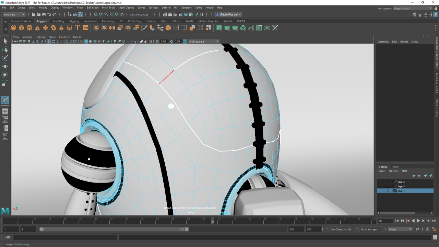Viewport: 439px width, 247px height.
Task: Select the SVG import shelf icon
Action: (x=86, y=28)
